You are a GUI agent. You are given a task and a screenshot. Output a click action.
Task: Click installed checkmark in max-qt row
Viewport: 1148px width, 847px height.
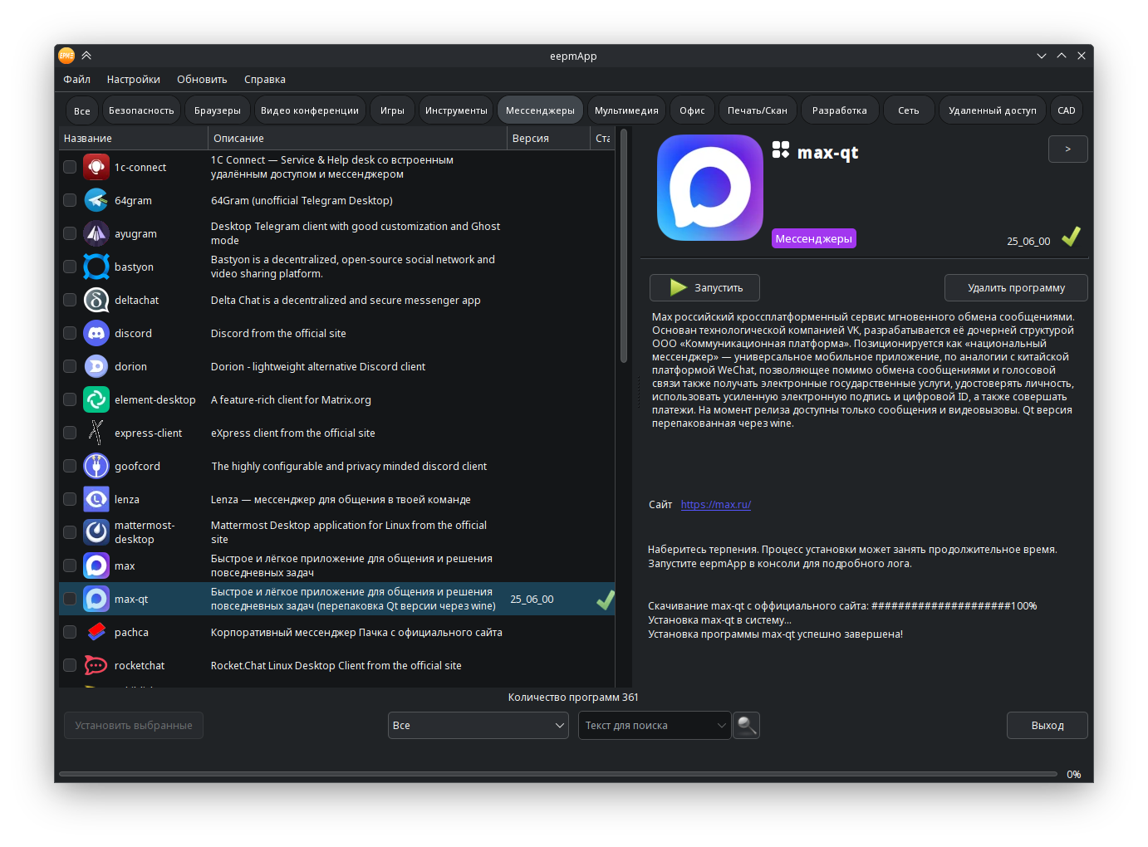(x=606, y=599)
